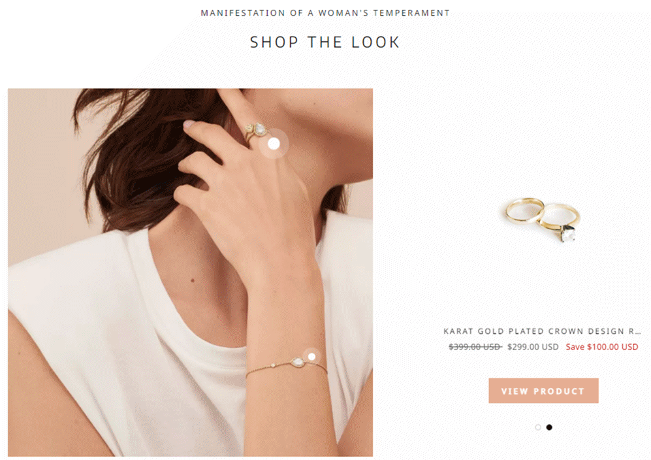Click the $299.00 USD sale price
651x460 pixels.
coord(533,347)
